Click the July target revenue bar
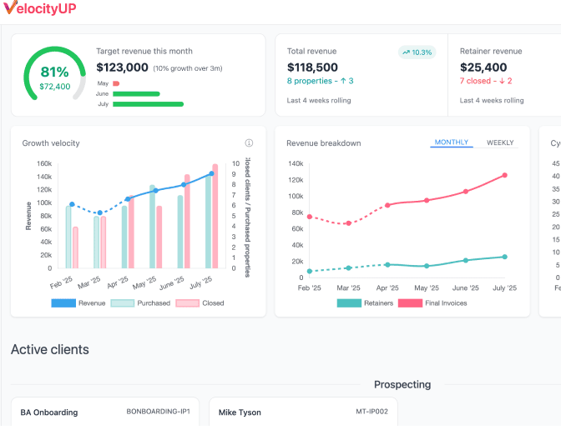The image size is (561, 440). tap(148, 104)
